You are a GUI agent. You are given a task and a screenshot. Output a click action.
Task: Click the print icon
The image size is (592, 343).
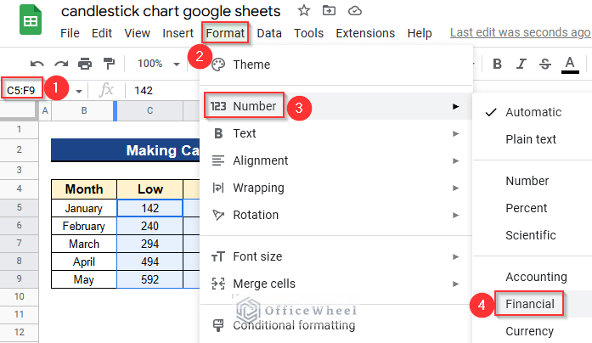[85, 64]
